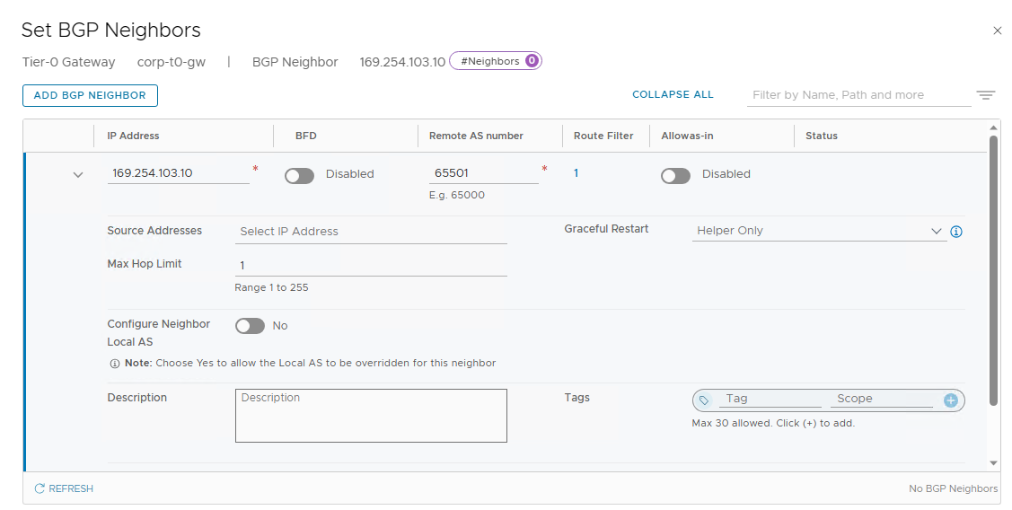Click into the Description text area

[x=371, y=416]
